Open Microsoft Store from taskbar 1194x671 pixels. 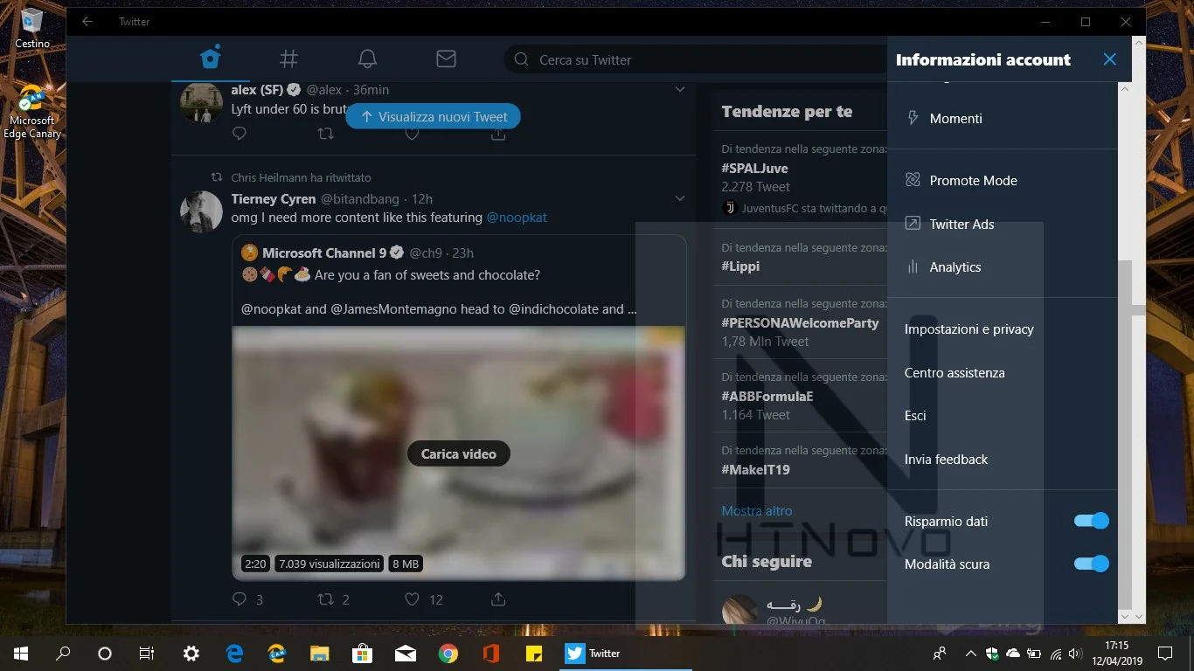(x=363, y=653)
